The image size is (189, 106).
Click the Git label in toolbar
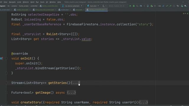pos(159,6)
